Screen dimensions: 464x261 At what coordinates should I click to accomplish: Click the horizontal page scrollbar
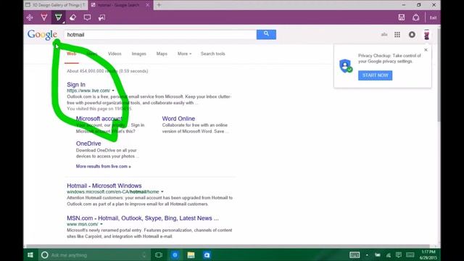(228, 246)
